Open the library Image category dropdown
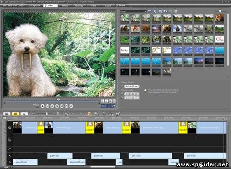The image size is (231, 169). pyautogui.click(x=133, y=11)
